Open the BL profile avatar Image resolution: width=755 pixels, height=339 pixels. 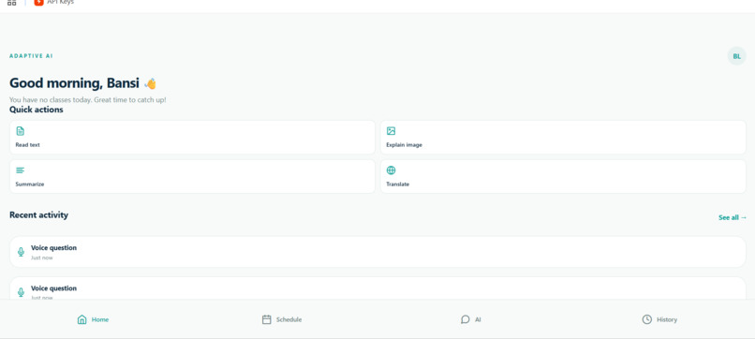(736, 56)
